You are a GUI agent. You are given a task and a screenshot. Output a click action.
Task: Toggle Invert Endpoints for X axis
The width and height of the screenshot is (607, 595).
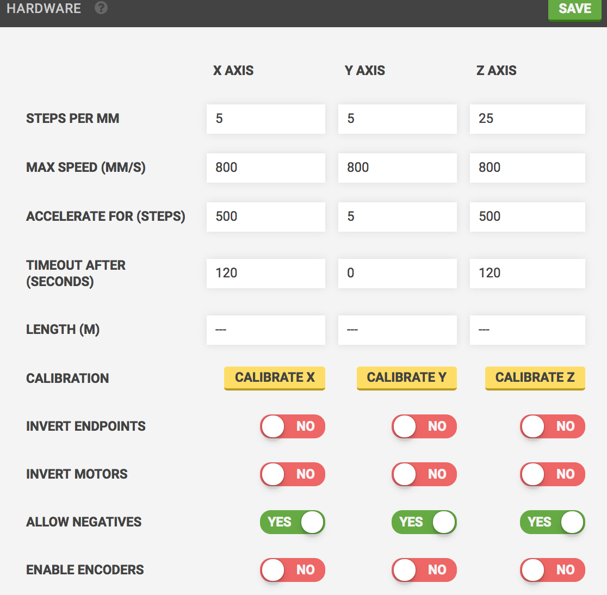click(x=293, y=426)
